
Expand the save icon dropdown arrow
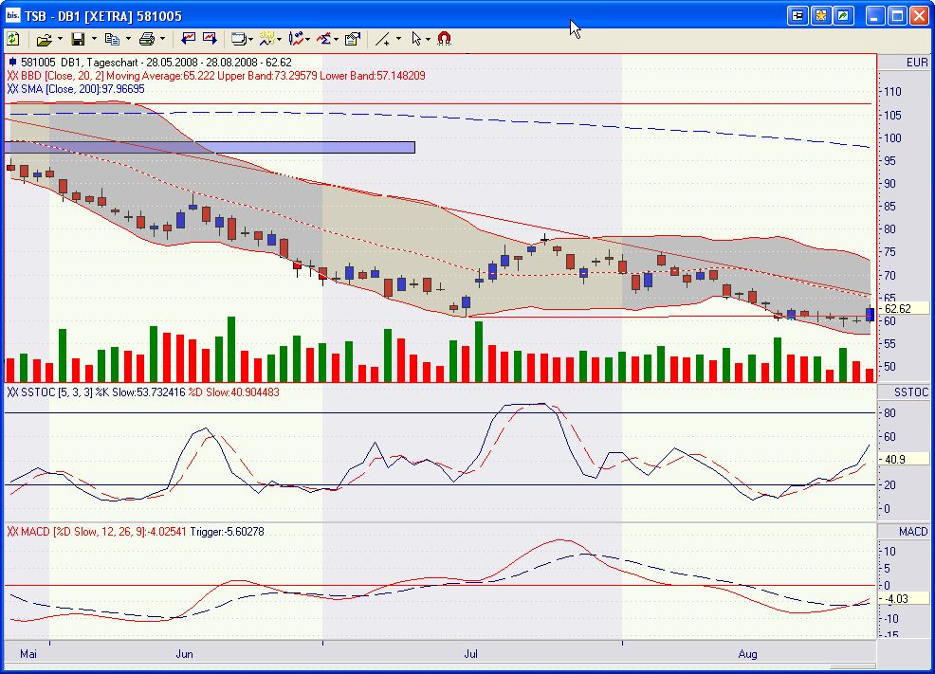(94, 39)
